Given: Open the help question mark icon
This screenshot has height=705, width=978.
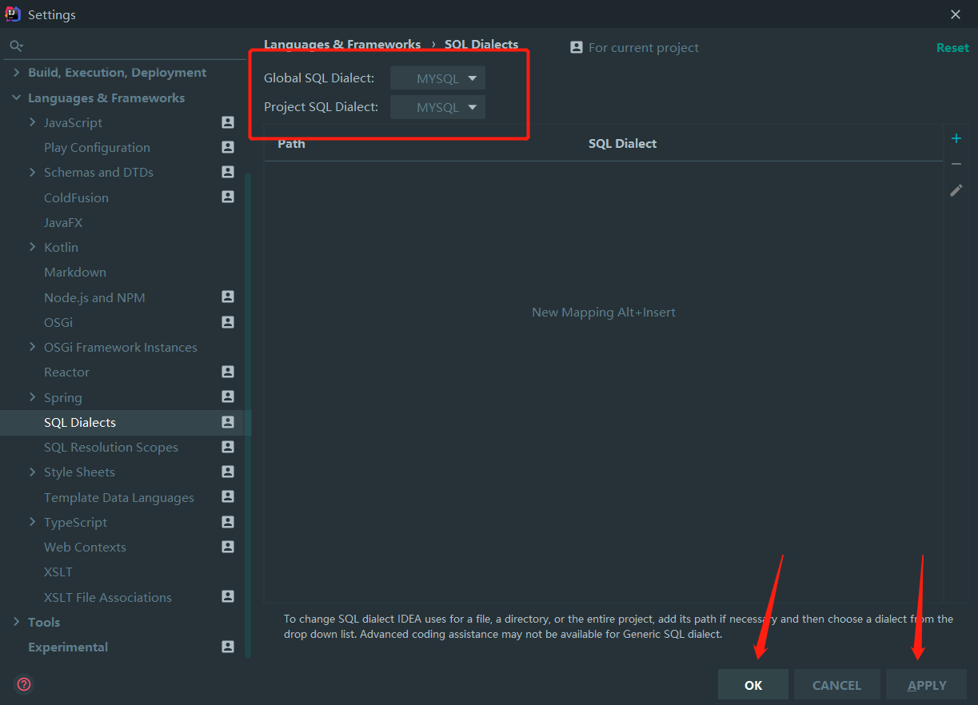Looking at the screenshot, I should pyautogui.click(x=24, y=684).
